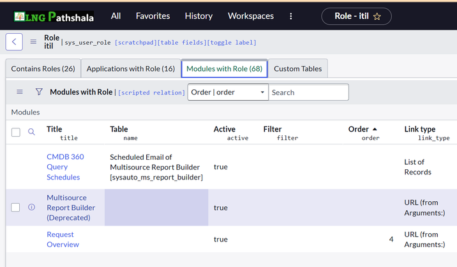
Task: Sort by the Title column header
Action: pyautogui.click(x=54, y=129)
